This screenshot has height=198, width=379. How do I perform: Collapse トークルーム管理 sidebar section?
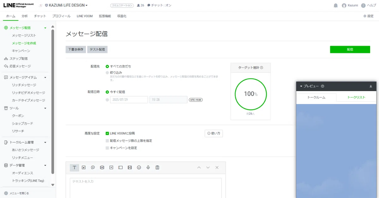45,143
